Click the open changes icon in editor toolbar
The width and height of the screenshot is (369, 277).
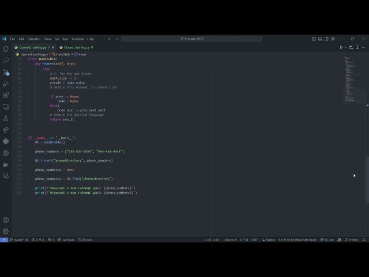tap(351, 47)
